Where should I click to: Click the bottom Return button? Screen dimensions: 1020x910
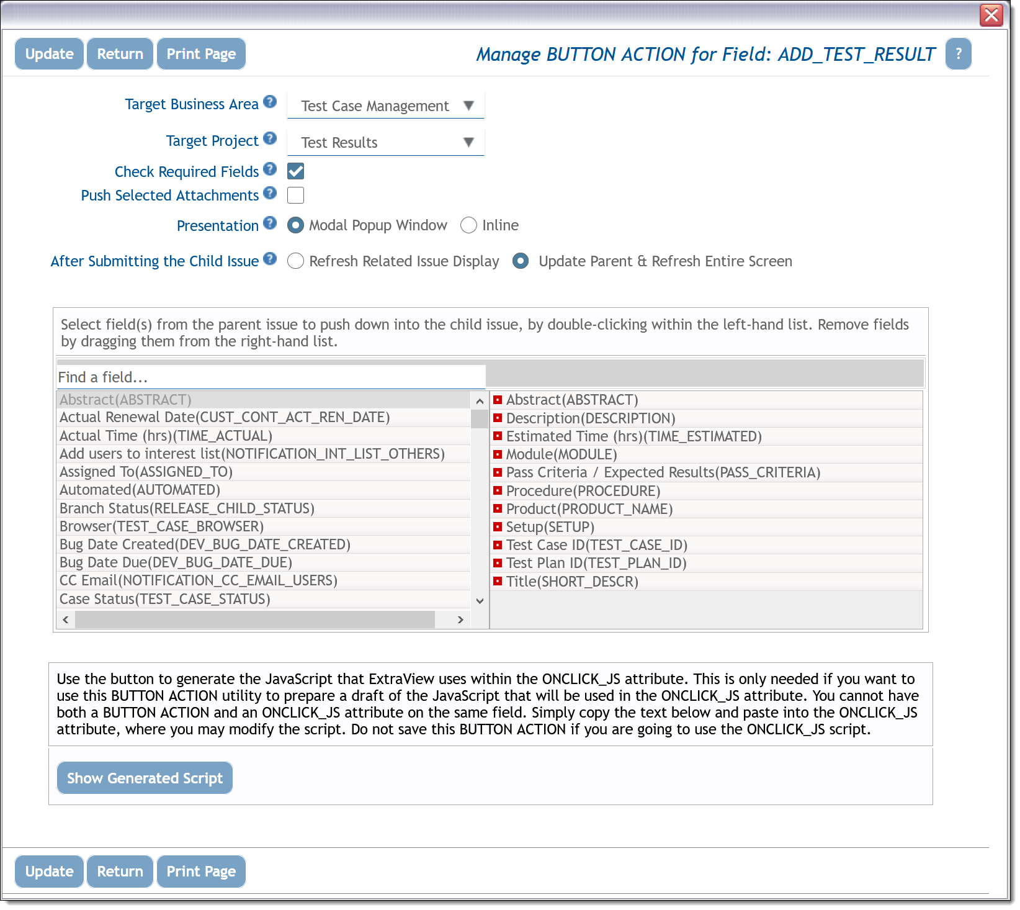tap(120, 872)
